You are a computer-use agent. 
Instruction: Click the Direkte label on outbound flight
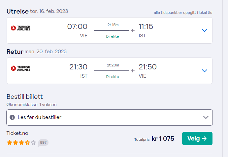coord(113,36)
